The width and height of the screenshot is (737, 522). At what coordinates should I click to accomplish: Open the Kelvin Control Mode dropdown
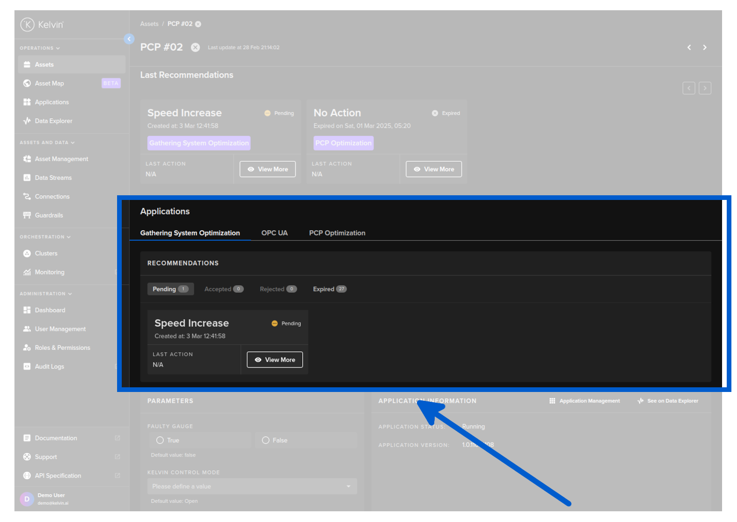pyautogui.click(x=252, y=486)
